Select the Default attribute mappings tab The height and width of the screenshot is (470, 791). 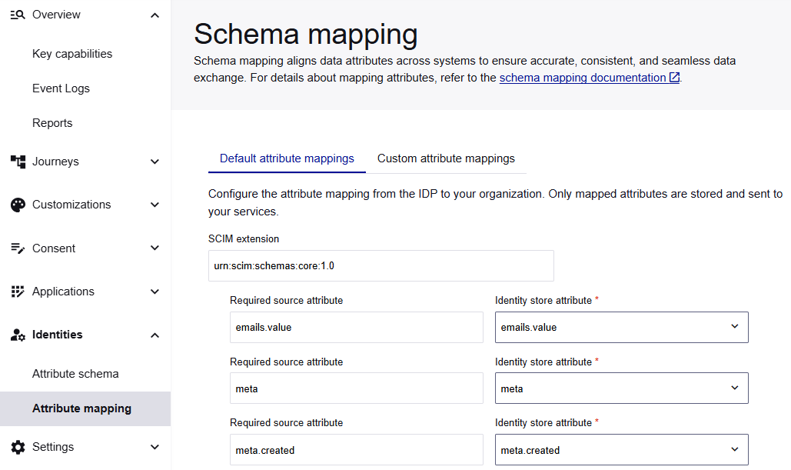click(287, 158)
